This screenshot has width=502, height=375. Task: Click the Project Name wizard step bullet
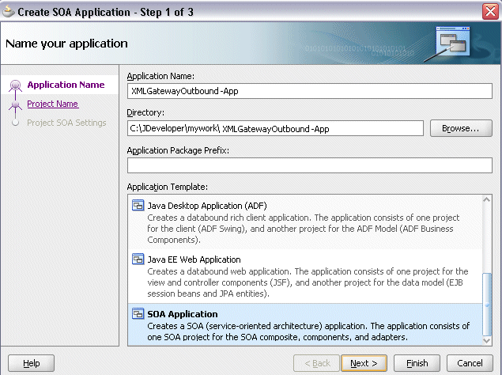15,104
